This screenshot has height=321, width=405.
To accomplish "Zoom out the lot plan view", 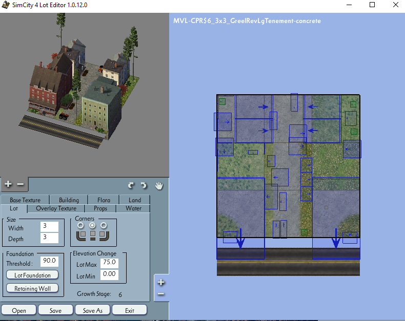I will tap(161, 294).
